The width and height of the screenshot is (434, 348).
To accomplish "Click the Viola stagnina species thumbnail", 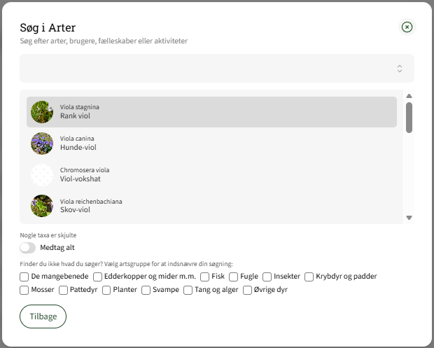I will pos(42,112).
